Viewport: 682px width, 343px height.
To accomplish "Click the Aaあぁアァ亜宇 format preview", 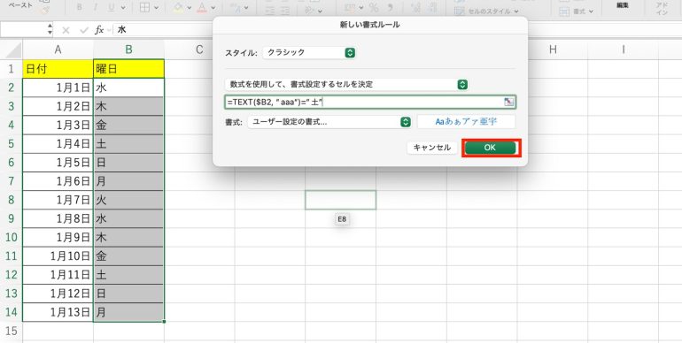I will click(466, 122).
